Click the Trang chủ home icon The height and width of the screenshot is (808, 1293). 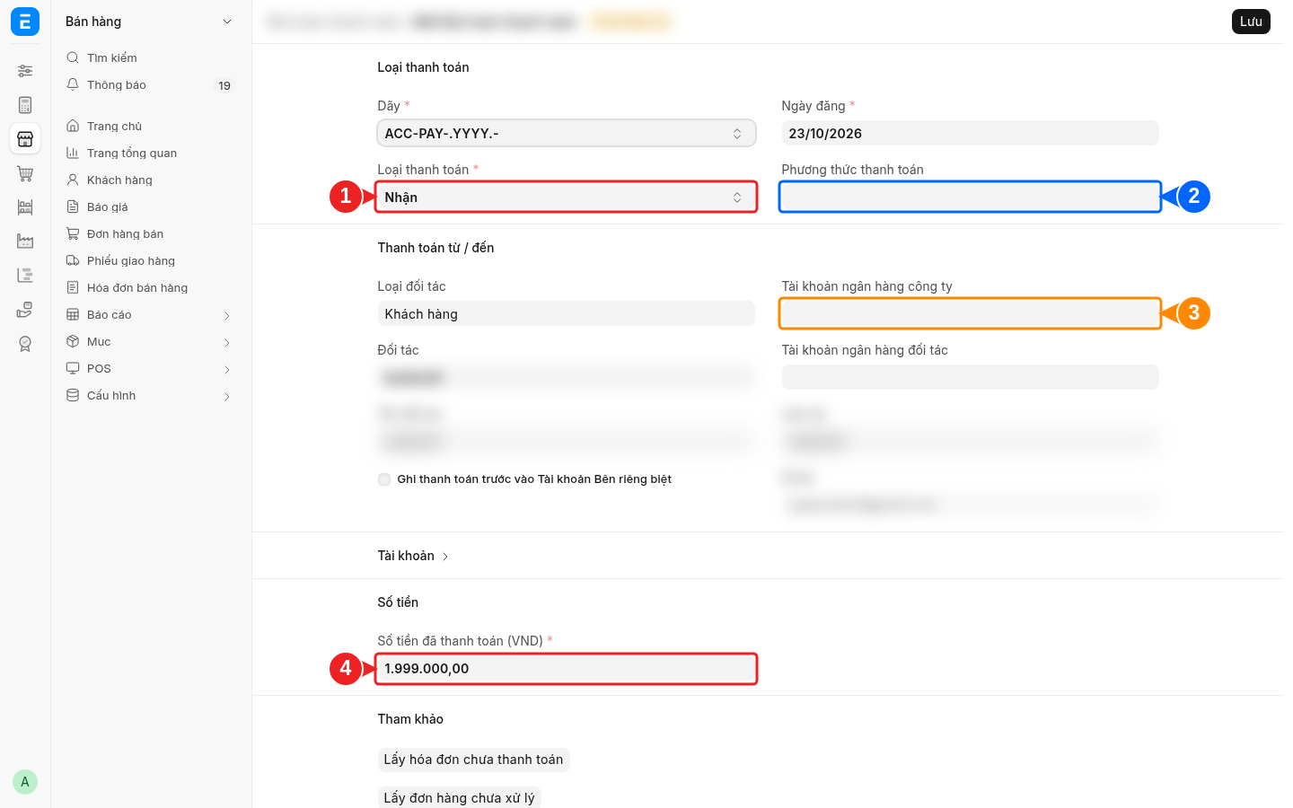[73, 126]
